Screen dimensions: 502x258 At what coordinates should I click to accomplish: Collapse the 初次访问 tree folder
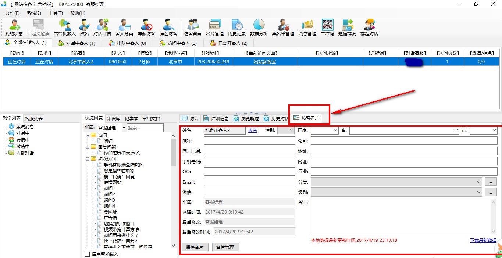click(88, 159)
